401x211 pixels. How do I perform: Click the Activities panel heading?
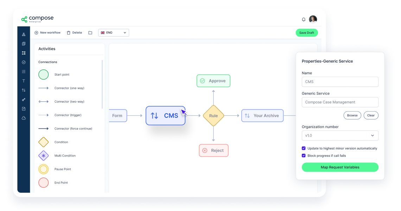47,49
